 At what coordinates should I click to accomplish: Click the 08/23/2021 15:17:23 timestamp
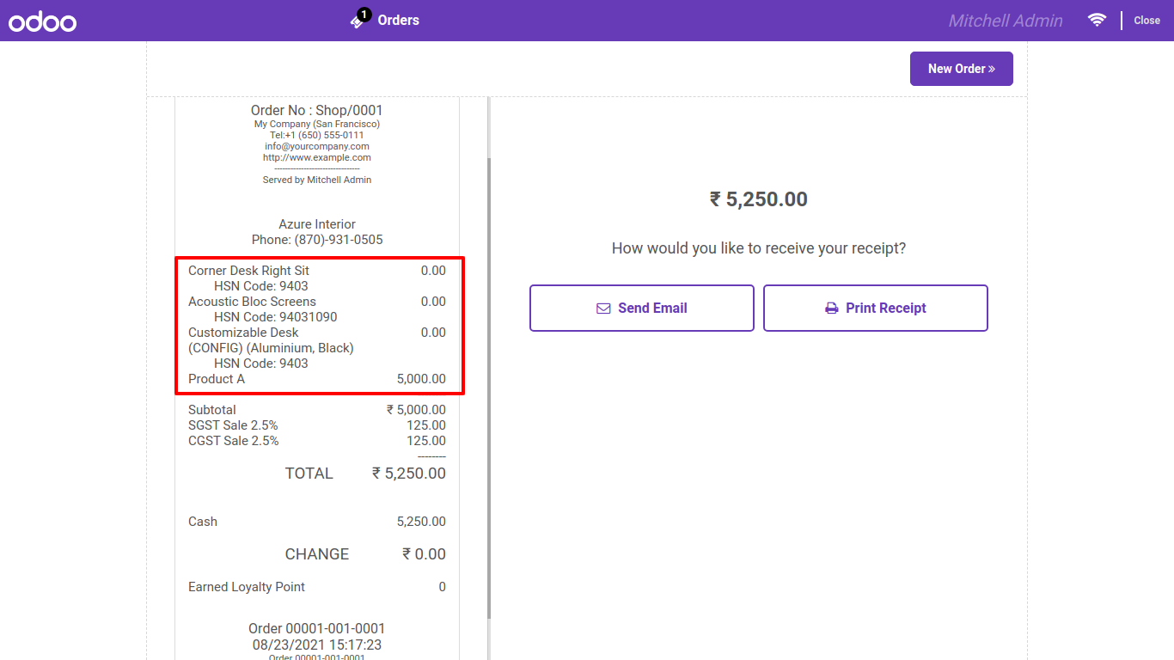tap(317, 645)
